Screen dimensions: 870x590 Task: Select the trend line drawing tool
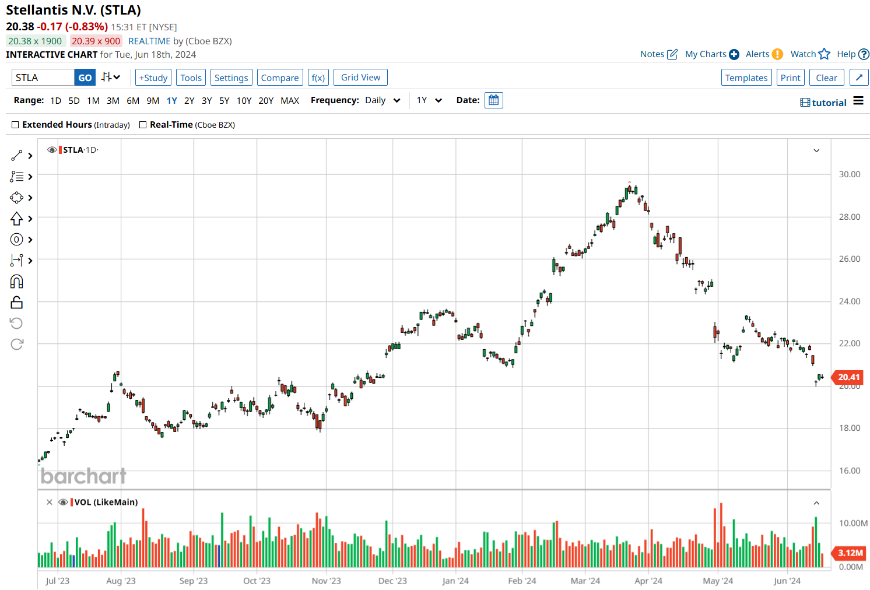(16, 156)
